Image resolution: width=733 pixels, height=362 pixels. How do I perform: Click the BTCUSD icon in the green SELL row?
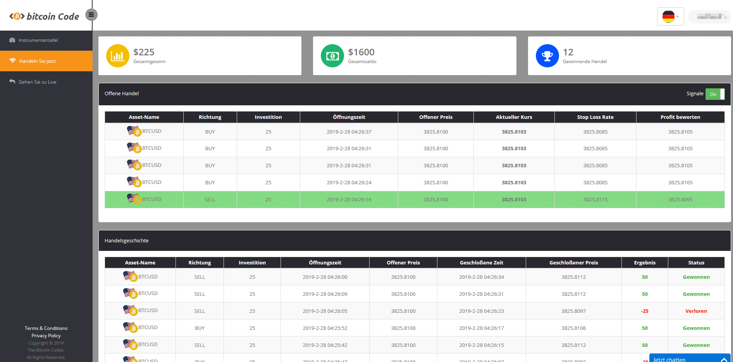click(x=134, y=199)
